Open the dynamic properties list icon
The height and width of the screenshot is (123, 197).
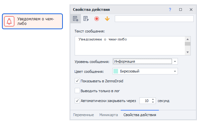point(86,19)
